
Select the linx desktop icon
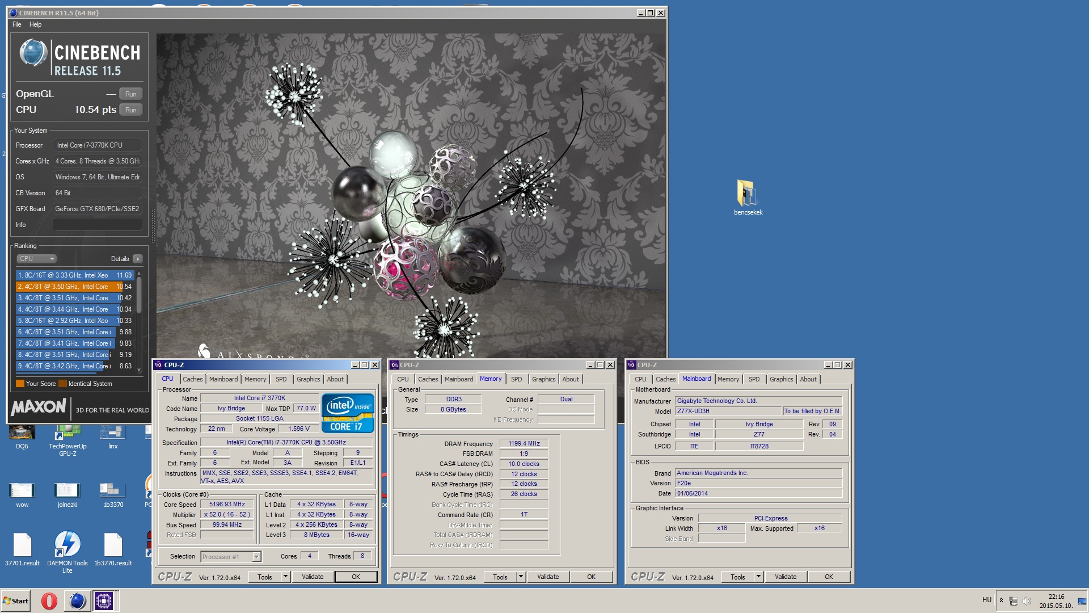click(113, 438)
